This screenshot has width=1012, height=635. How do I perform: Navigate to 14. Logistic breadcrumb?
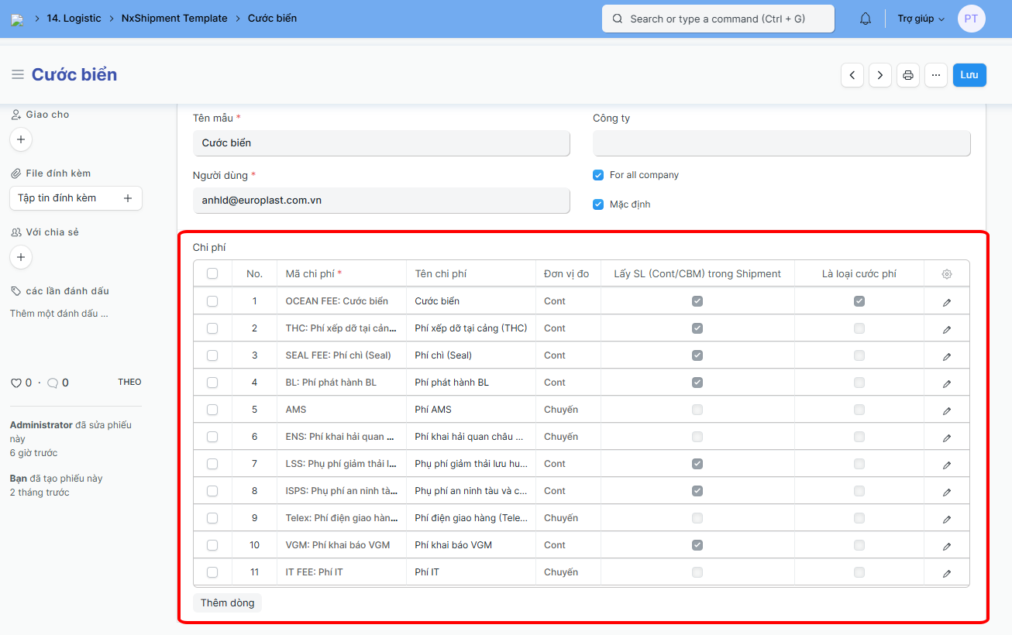pos(74,19)
